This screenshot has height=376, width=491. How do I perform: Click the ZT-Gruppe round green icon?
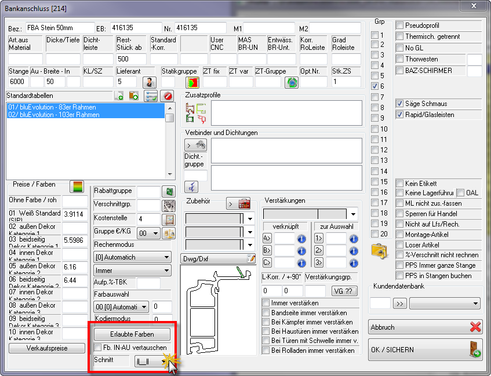click(x=291, y=82)
